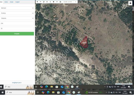Select the info tool in map toolbar
The height and width of the screenshot is (107, 134).
[x=50, y=2]
